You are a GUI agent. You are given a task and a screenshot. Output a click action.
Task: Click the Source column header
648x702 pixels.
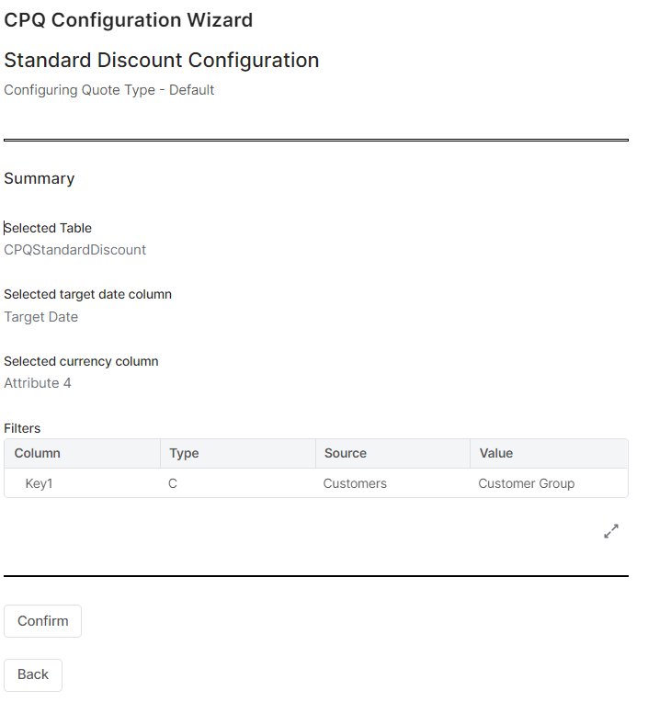click(345, 453)
